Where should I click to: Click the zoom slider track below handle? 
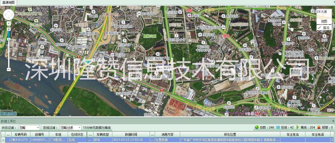9,54
